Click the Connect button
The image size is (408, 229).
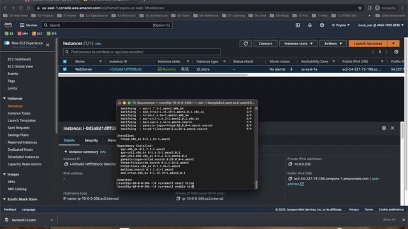[x=265, y=43]
